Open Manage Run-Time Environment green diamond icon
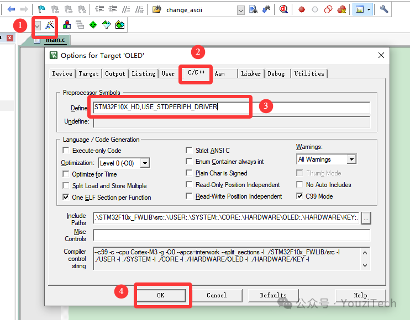 coord(93,25)
